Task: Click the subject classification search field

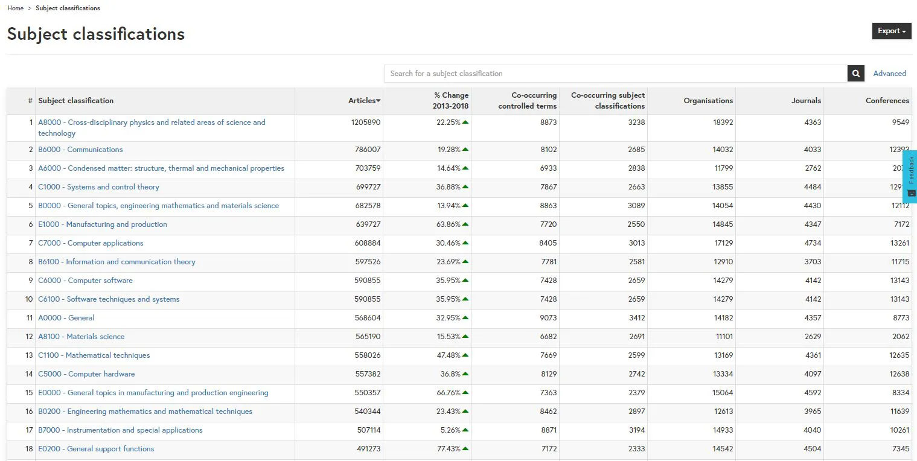Action: [x=615, y=74]
